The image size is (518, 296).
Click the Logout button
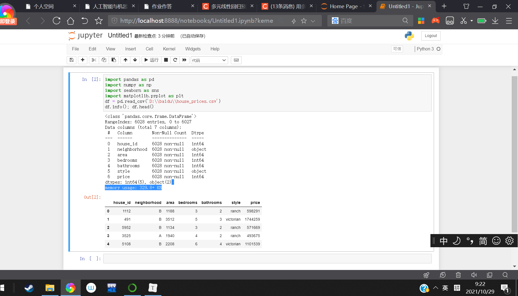431,36
